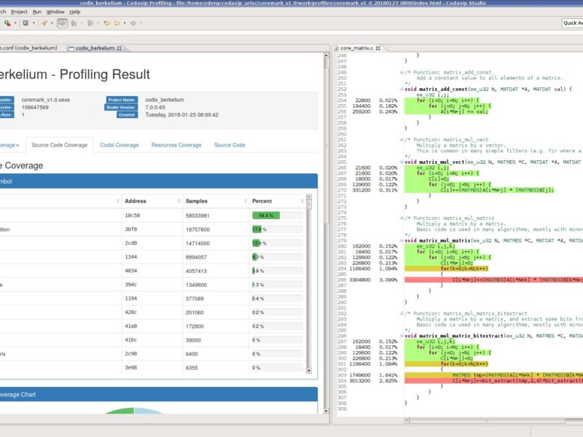The height and width of the screenshot is (437, 583).
Task: Click the Next Annotation icon in the toolbar
Action: pos(91,23)
